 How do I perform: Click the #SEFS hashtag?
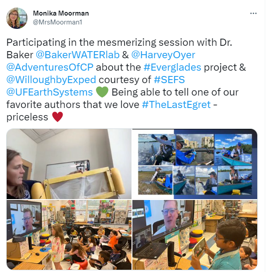pyautogui.click(x=169, y=80)
